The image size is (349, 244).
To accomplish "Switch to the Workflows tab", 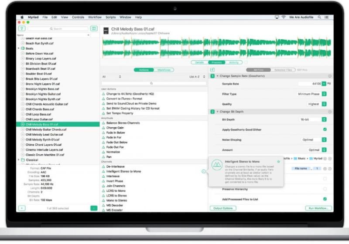I will tap(164, 70).
